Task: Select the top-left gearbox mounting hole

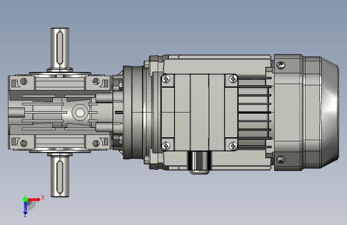Action: [24, 81]
